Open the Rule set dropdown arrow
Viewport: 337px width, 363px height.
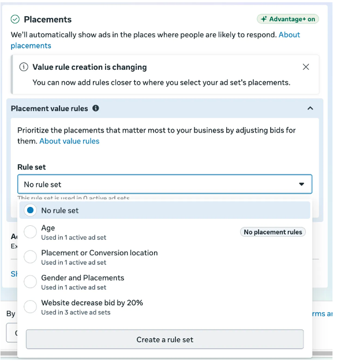pyautogui.click(x=302, y=184)
